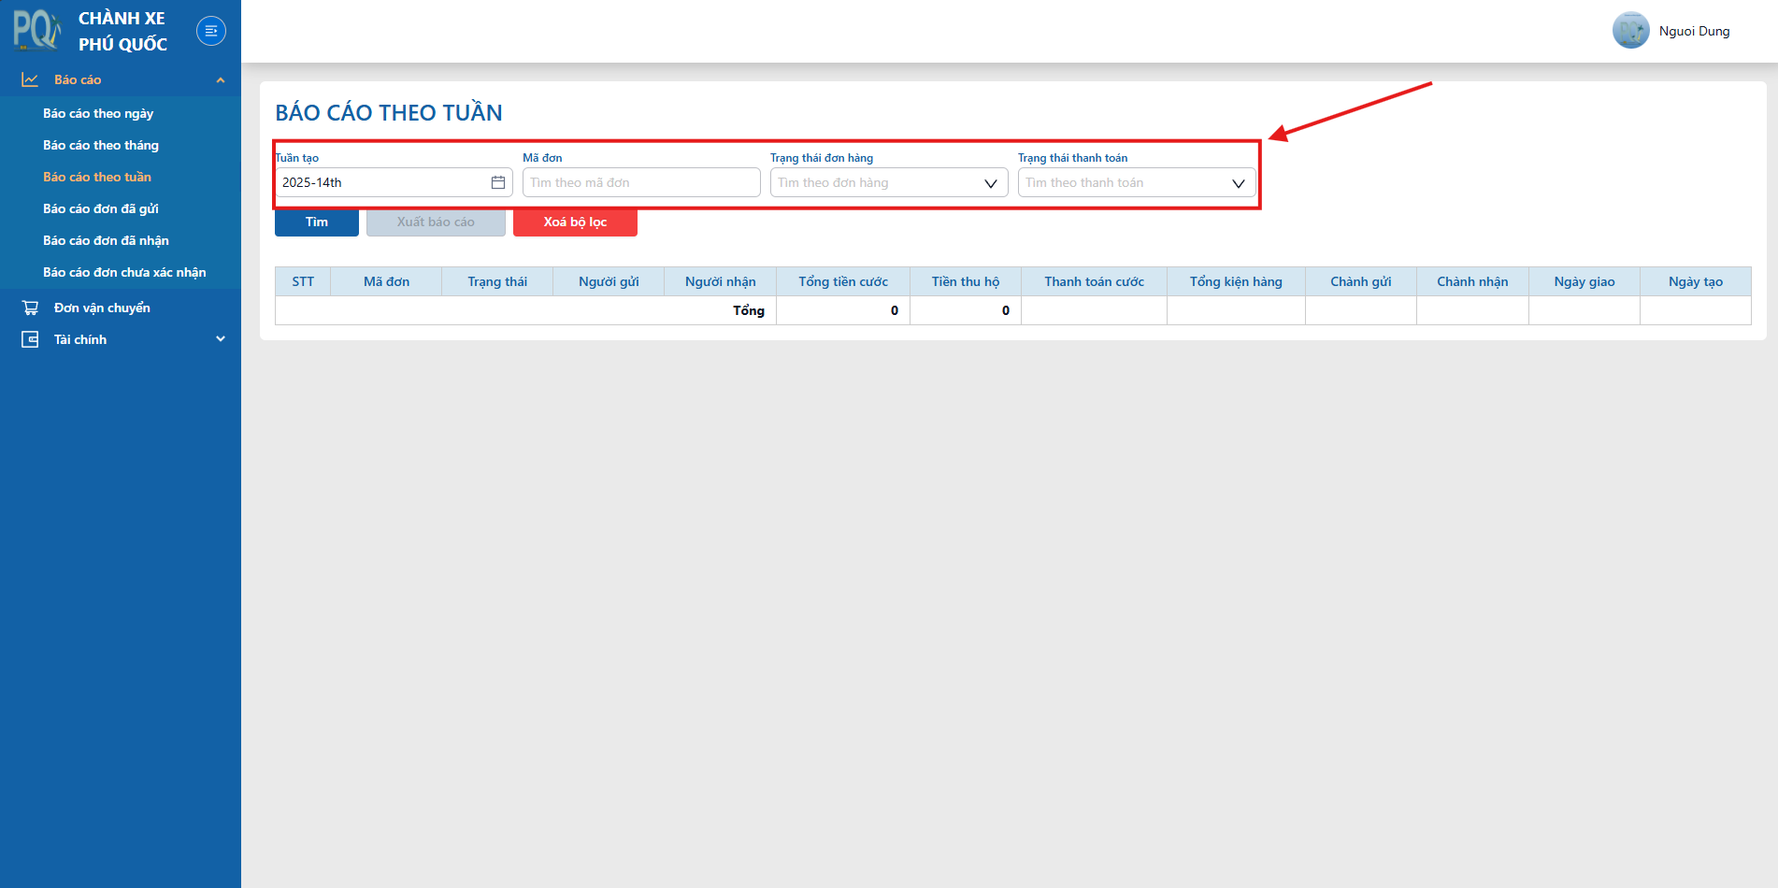
Task: Click the red Xoá bộ lọc button
Action: (575, 222)
